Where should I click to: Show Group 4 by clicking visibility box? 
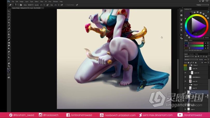point(185,85)
